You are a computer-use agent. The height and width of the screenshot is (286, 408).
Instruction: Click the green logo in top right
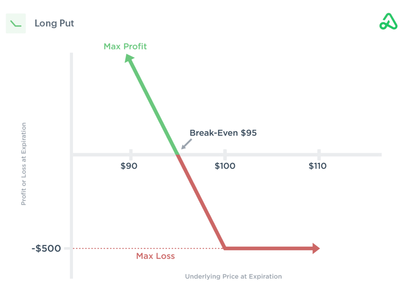coord(388,22)
